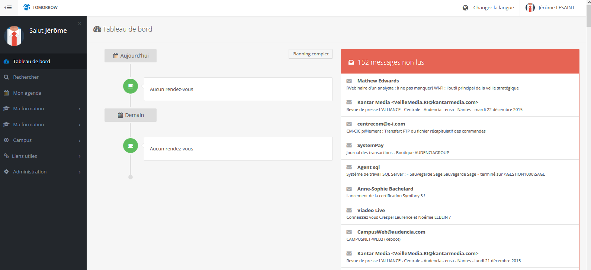Viewport: 591px width, 270px height.
Task: Click the chain-link icon beside Liens utiles
Action: point(6,156)
